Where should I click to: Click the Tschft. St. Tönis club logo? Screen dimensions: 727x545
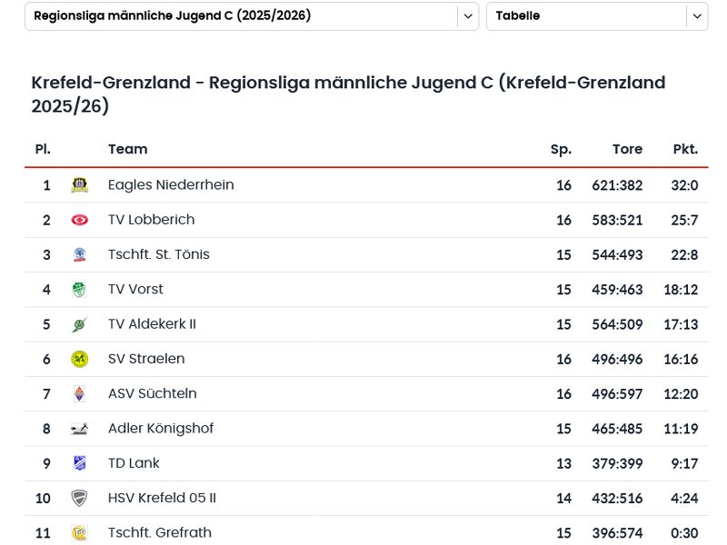click(79, 255)
